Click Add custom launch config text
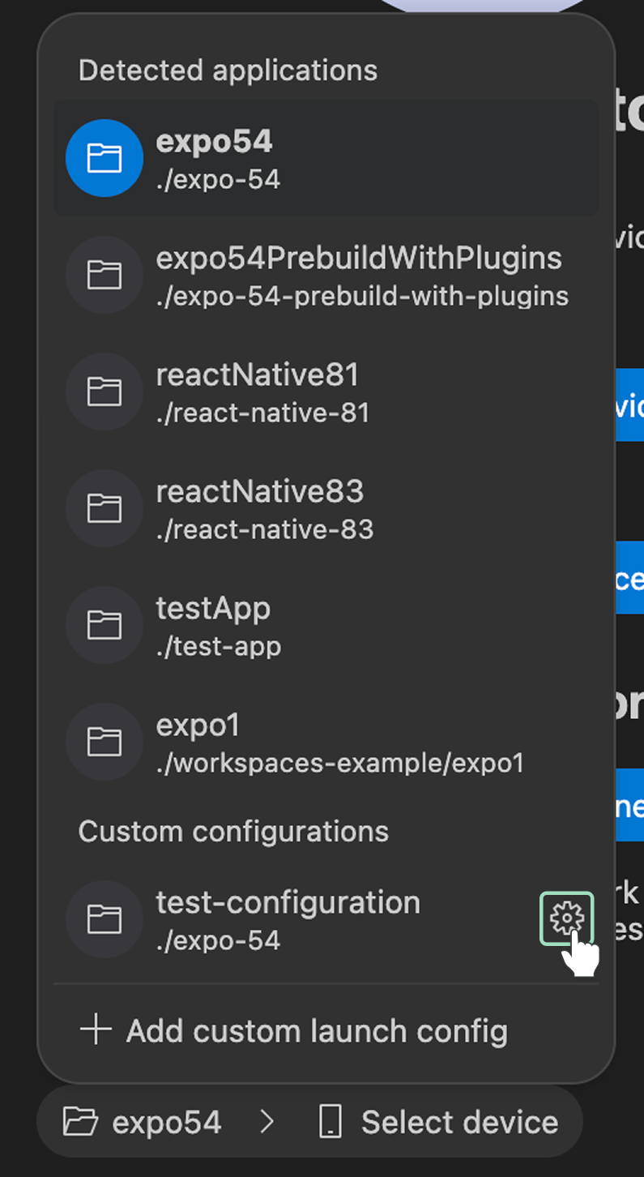 coord(317,1032)
